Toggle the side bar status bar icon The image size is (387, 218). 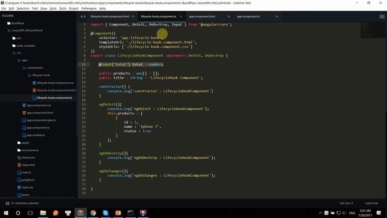[x=7, y=203]
